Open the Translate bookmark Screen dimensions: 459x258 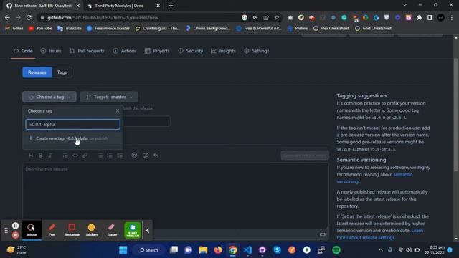70,28
